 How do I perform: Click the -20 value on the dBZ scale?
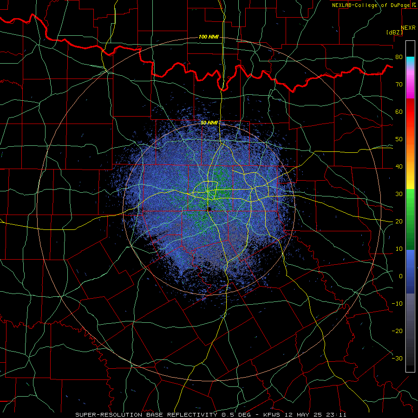click(397, 331)
